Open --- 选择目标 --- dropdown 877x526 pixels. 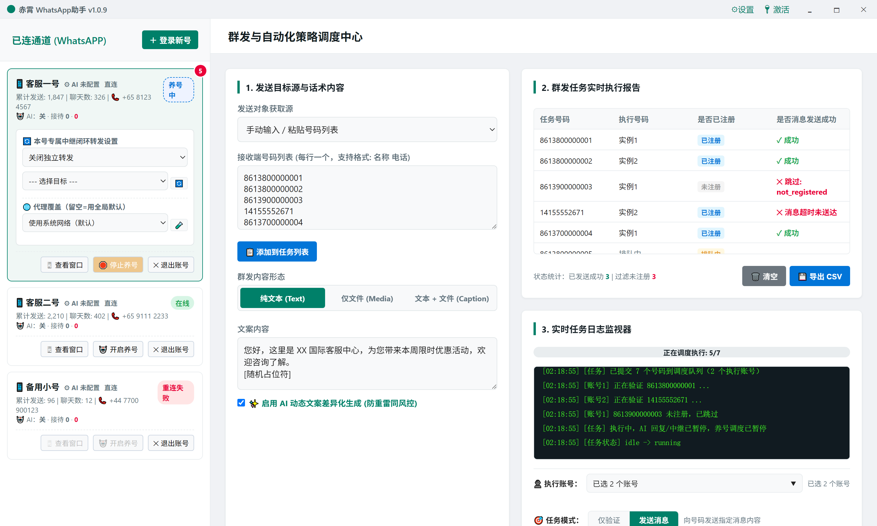click(x=95, y=181)
